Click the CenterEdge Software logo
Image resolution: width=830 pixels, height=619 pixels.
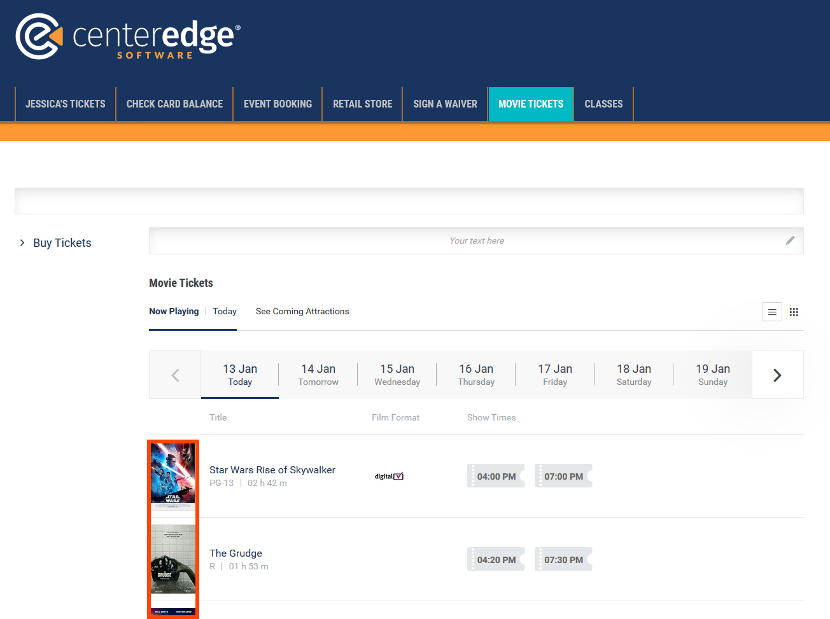tap(128, 37)
